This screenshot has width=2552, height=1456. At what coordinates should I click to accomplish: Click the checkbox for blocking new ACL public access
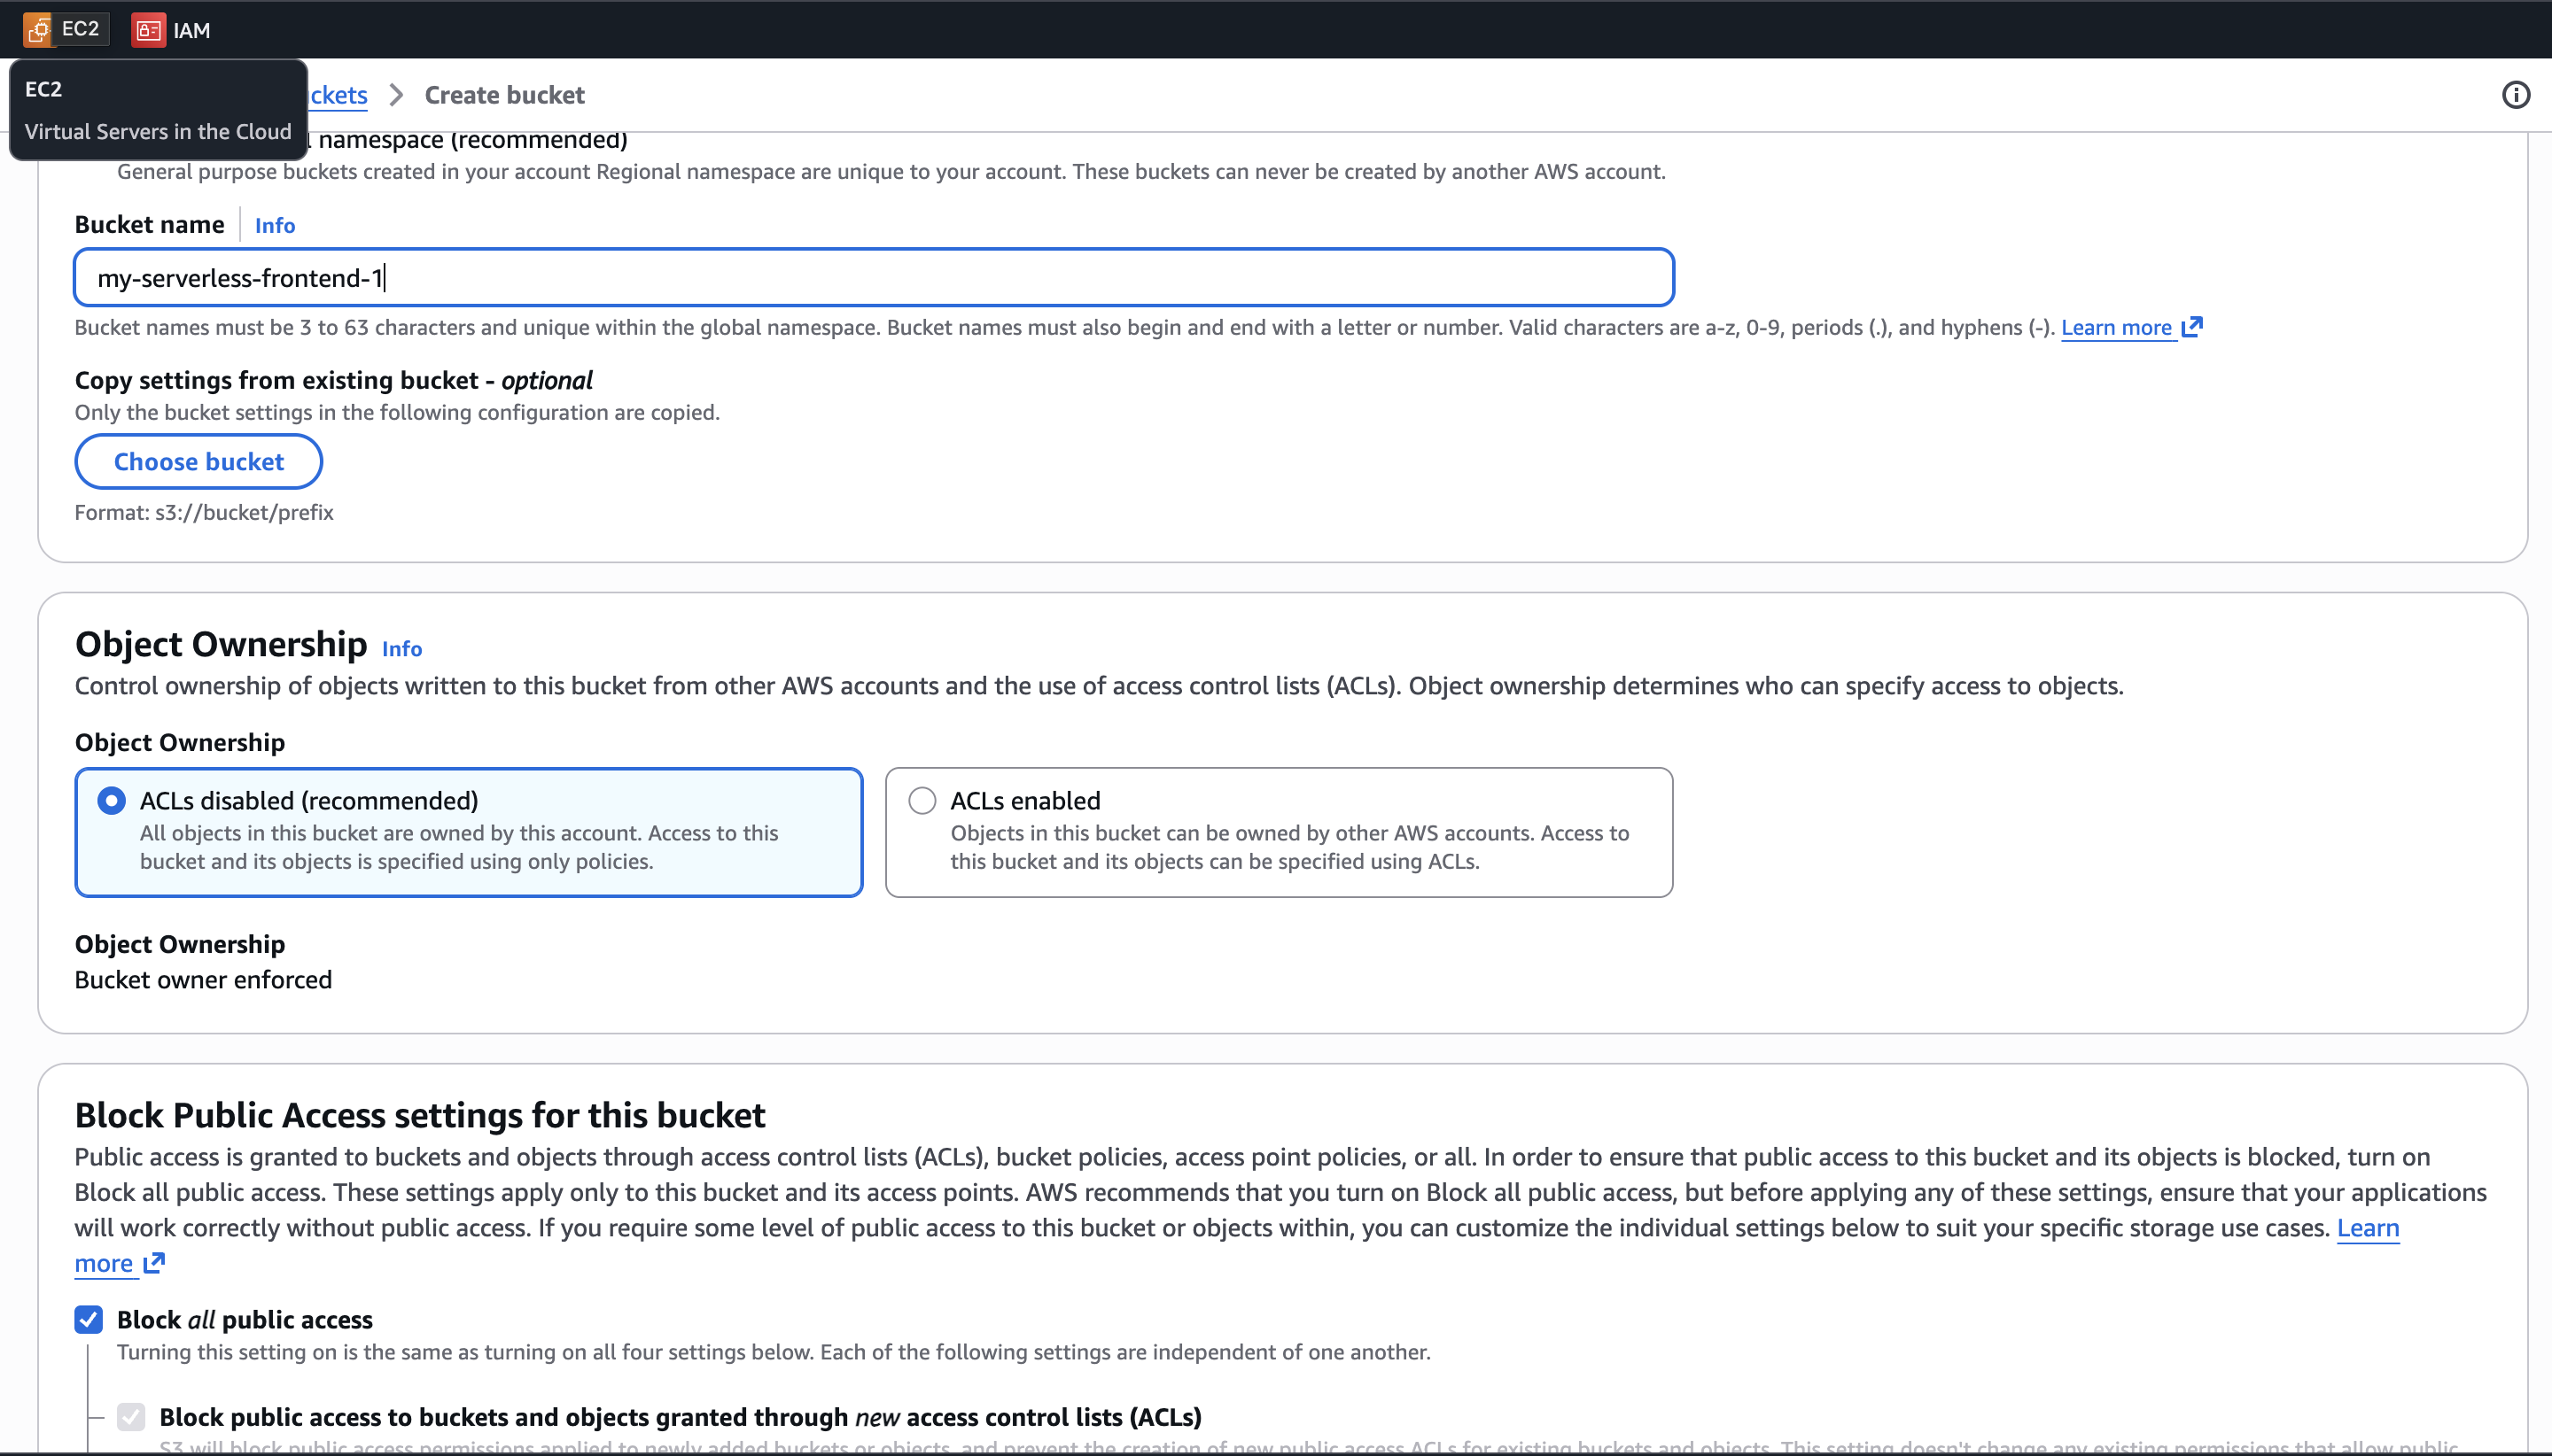[131, 1416]
